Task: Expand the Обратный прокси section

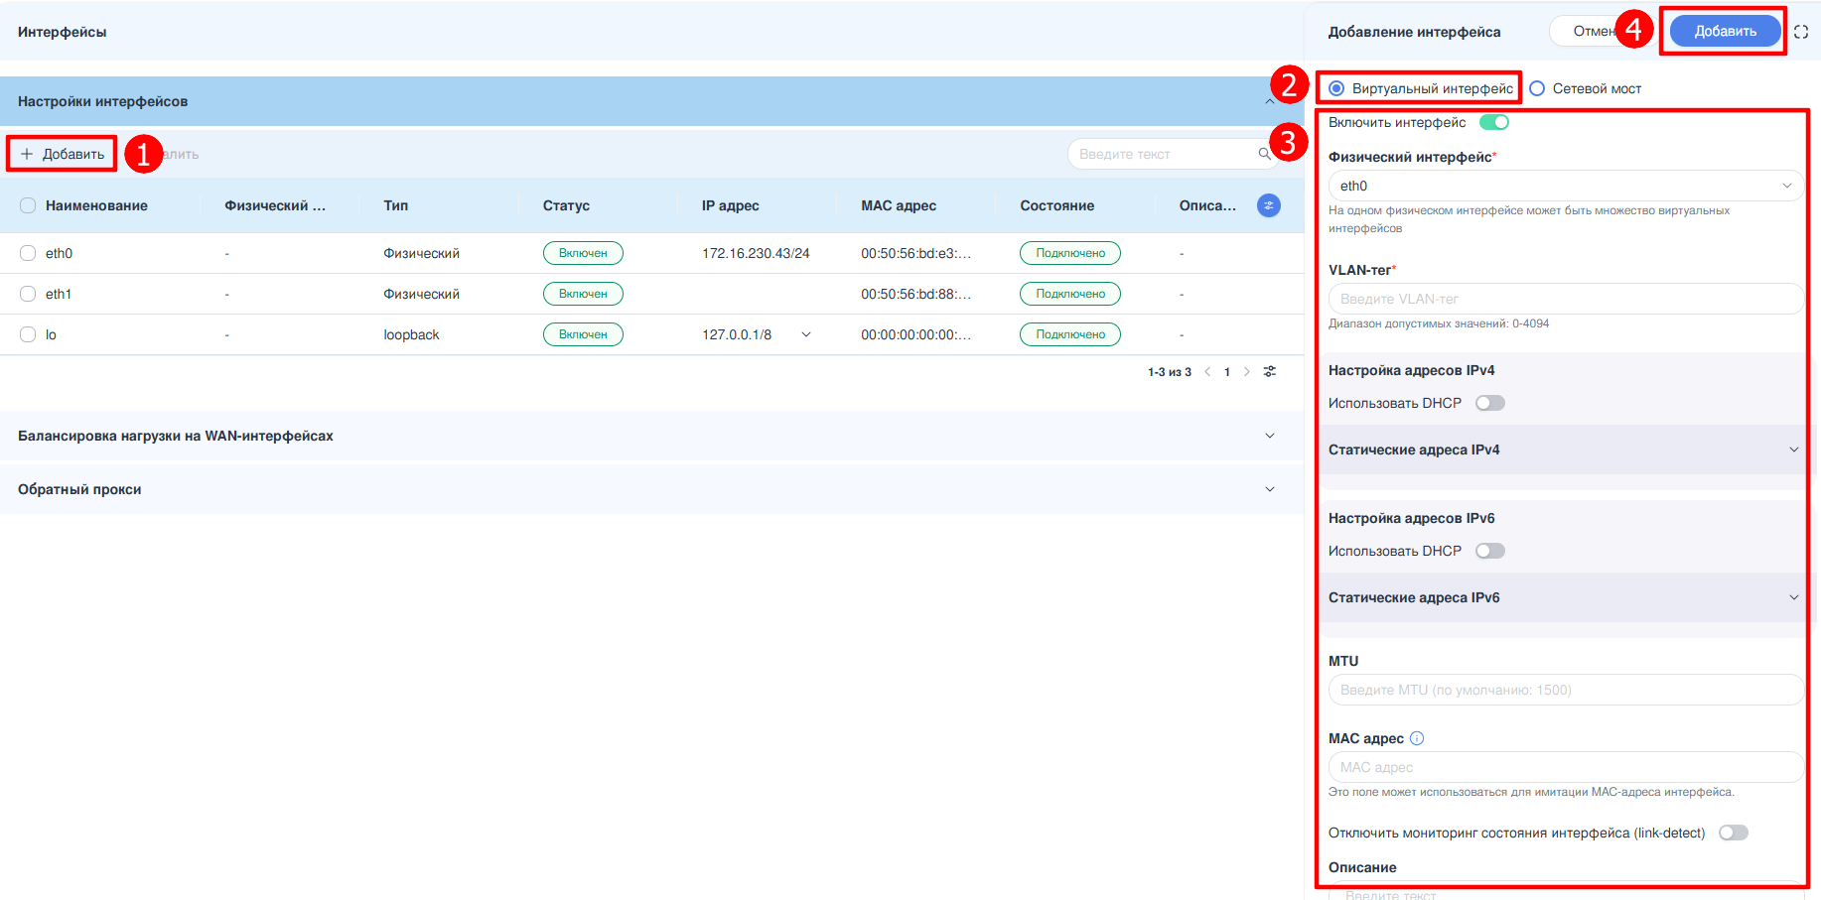Action: coord(1269,489)
